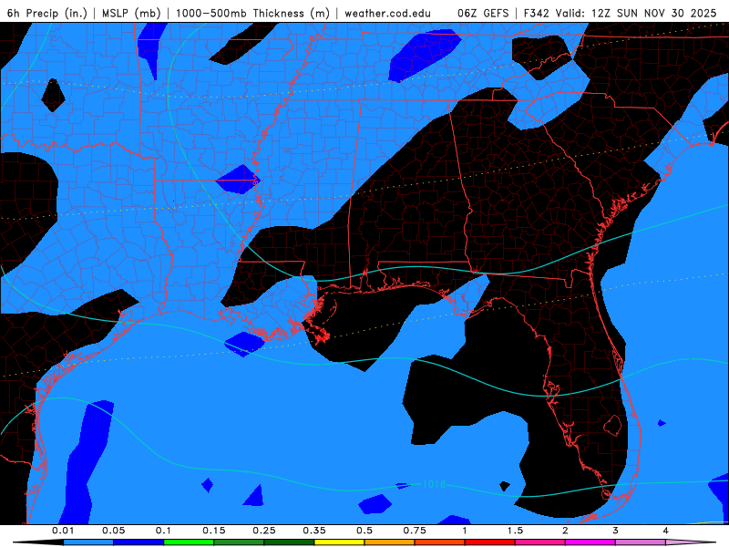Click the 0.15 legend value
Screen dimensions: 729x547
point(214,531)
